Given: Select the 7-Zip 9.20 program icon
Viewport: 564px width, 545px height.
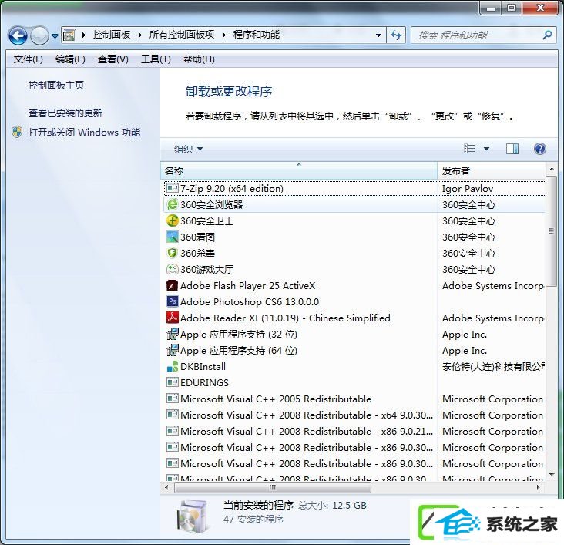Looking at the screenshot, I should [x=173, y=188].
